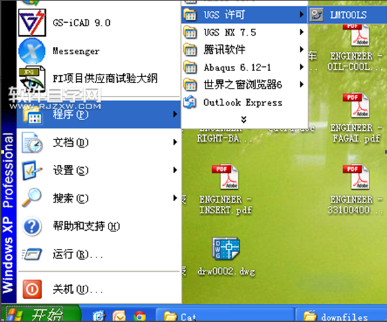Viewport: 387px width, 322px height.
Task: Show more programs via the double chevron
Action: (244, 119)
